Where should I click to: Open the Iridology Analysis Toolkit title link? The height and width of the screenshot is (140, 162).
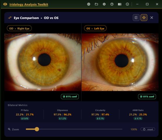(29, 4)
